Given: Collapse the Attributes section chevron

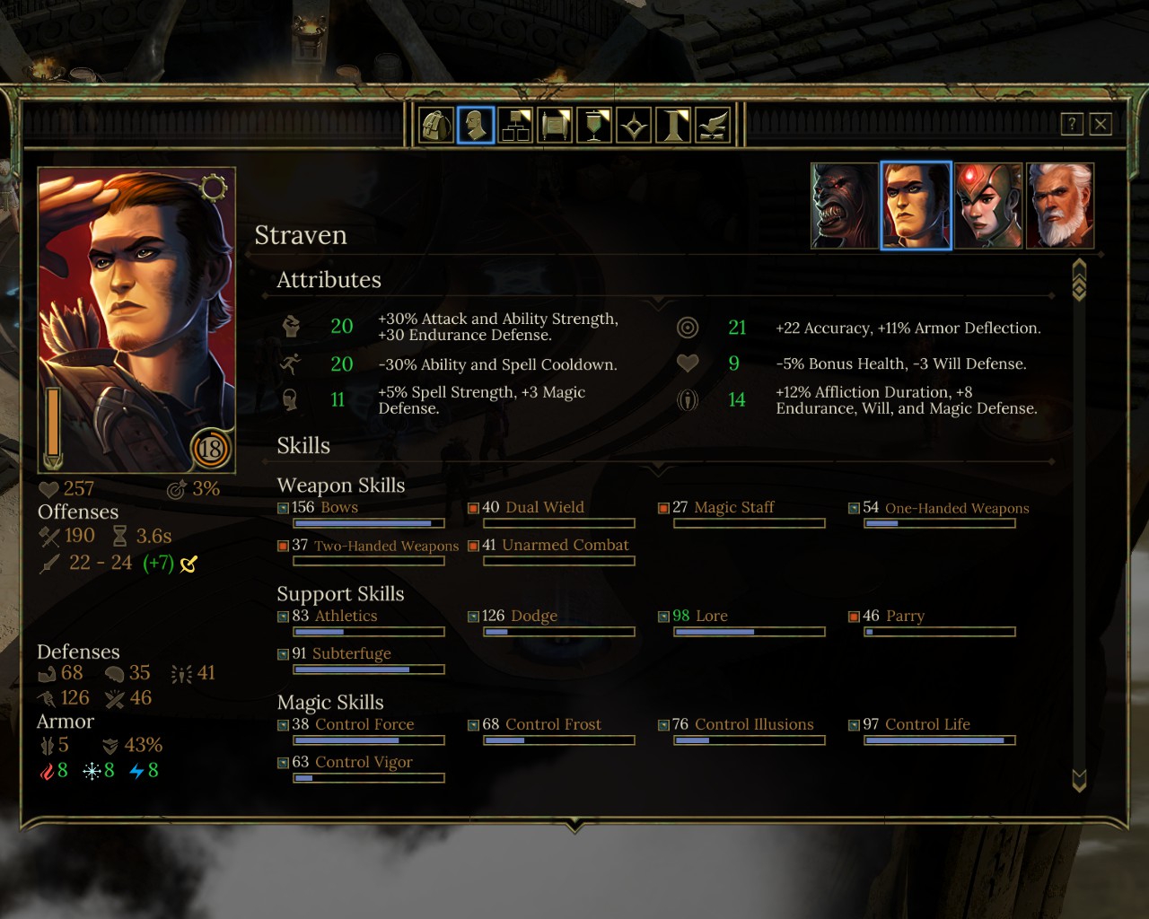Looking at the screenshot, I should point(658,302).
